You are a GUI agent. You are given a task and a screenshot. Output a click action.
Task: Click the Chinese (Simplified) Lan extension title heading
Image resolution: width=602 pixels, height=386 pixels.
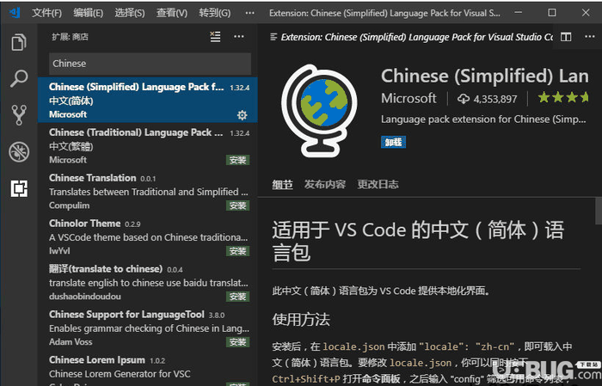(x=485, y=76)
